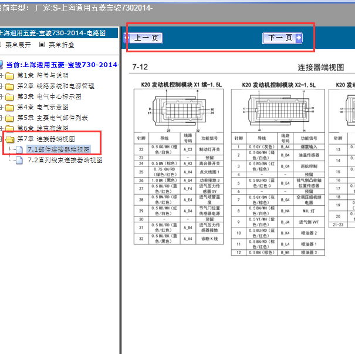
Task: Click the 喷油器 2 cell
Action: (309, 233)
